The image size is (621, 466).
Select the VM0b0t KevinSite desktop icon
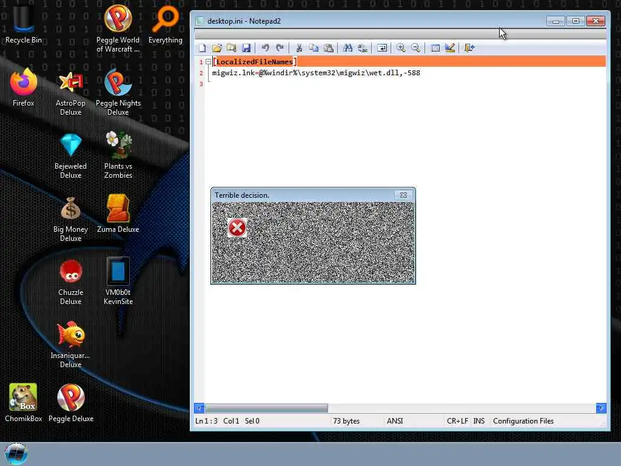pyautogui.click(x=118, y=282)
